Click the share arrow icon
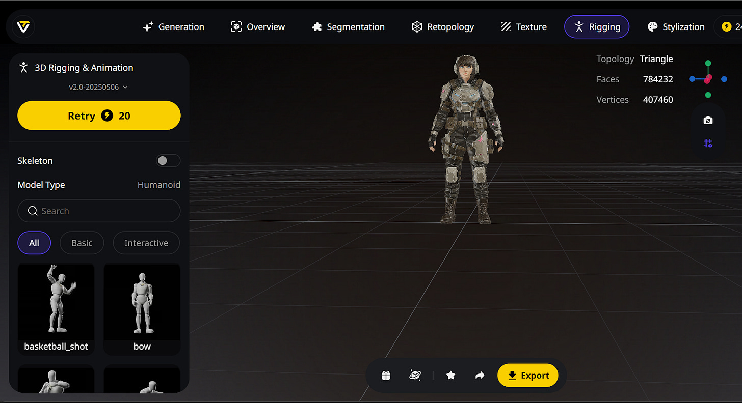The image size is (742, 403). point(480,376)
